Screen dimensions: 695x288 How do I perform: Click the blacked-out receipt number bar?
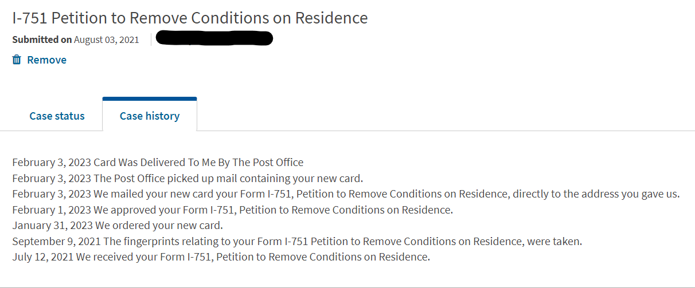coord(214,38)
